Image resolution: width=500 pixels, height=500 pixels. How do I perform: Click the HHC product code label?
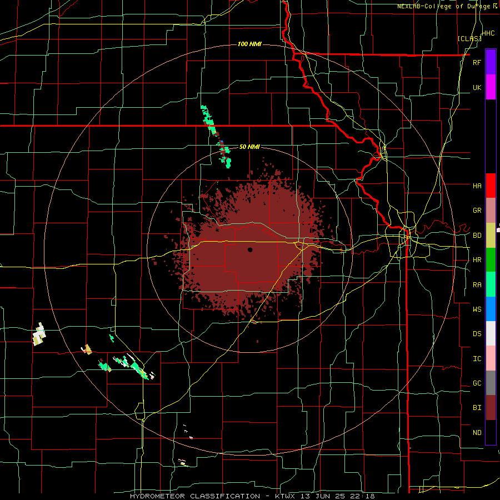click(x=488, y=33)
